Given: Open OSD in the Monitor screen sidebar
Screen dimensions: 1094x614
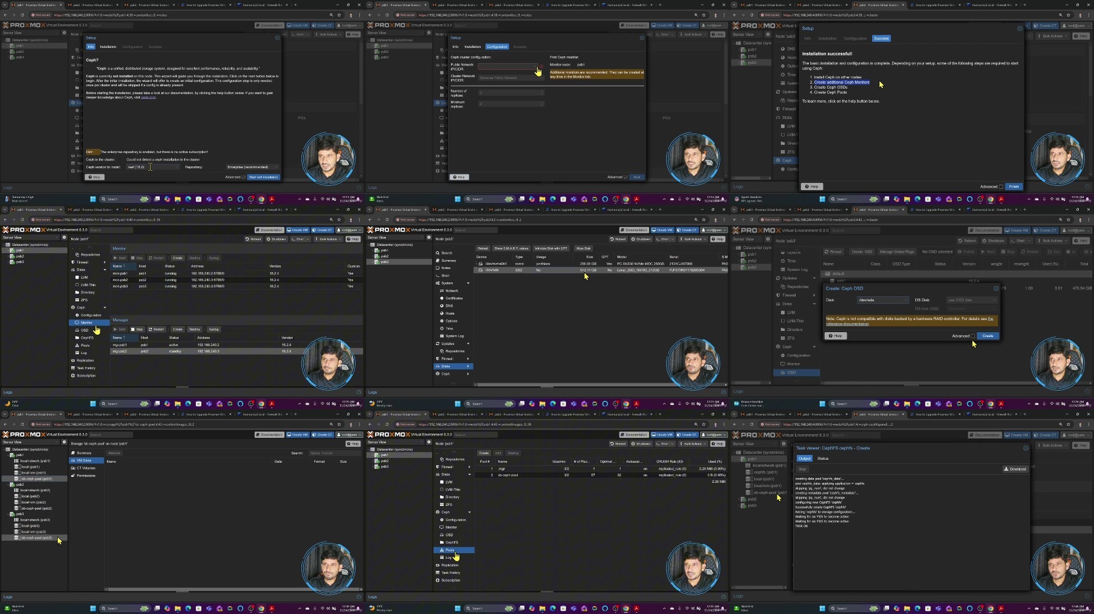Looking at the screenshot, I should [84, 330].
